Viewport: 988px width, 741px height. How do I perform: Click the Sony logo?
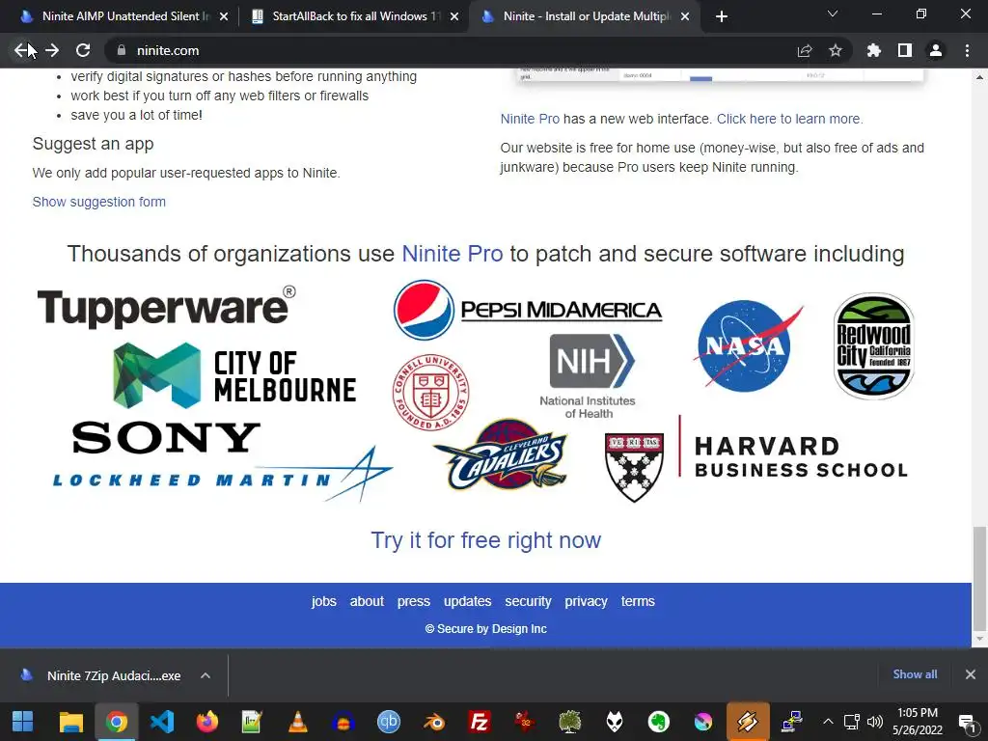point(166,437)
